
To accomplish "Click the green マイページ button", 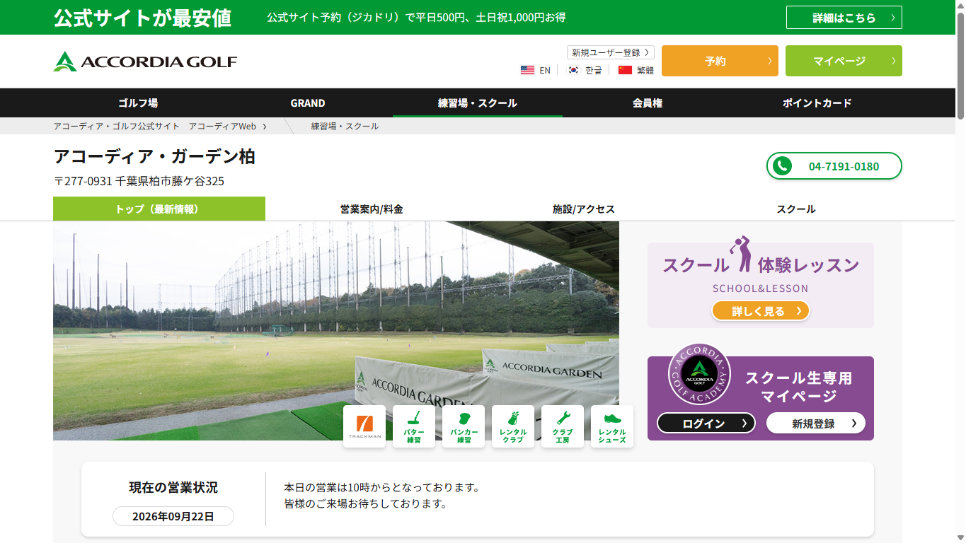I will pos(844,61).
